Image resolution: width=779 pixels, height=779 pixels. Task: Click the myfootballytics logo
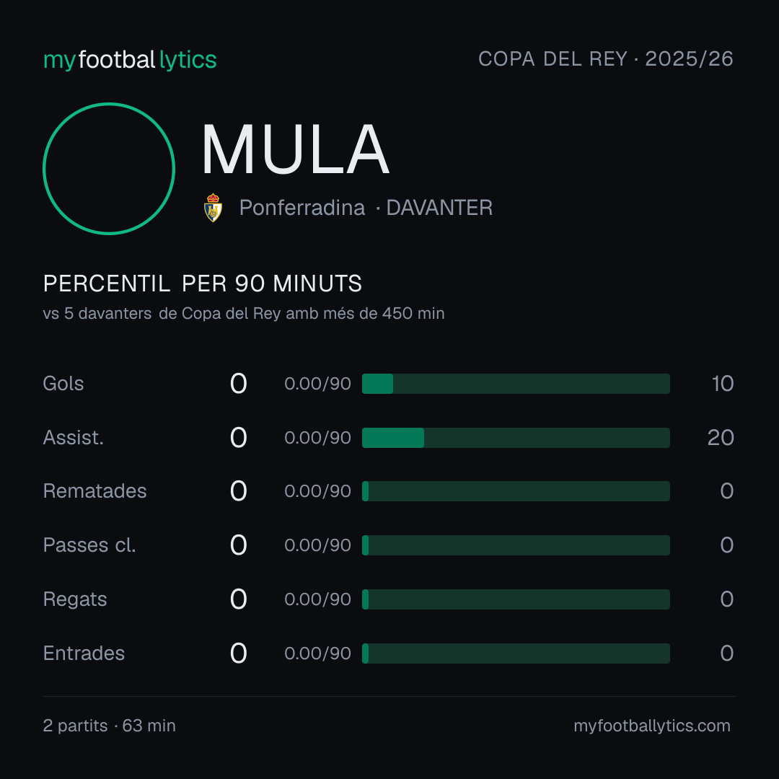[x=130, y=60]
